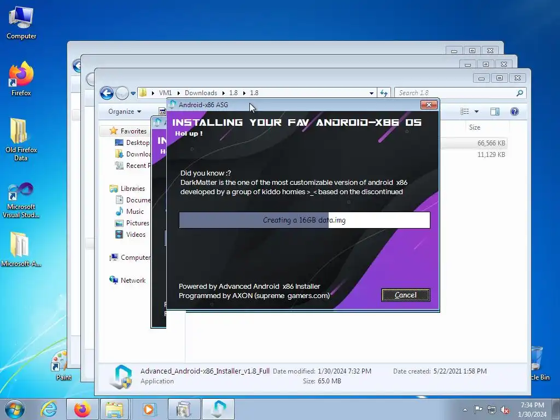The width and height of the screenshot is (560, 420).
Task: Open the Windows Start menu
Action: click(x=14, y=410)
